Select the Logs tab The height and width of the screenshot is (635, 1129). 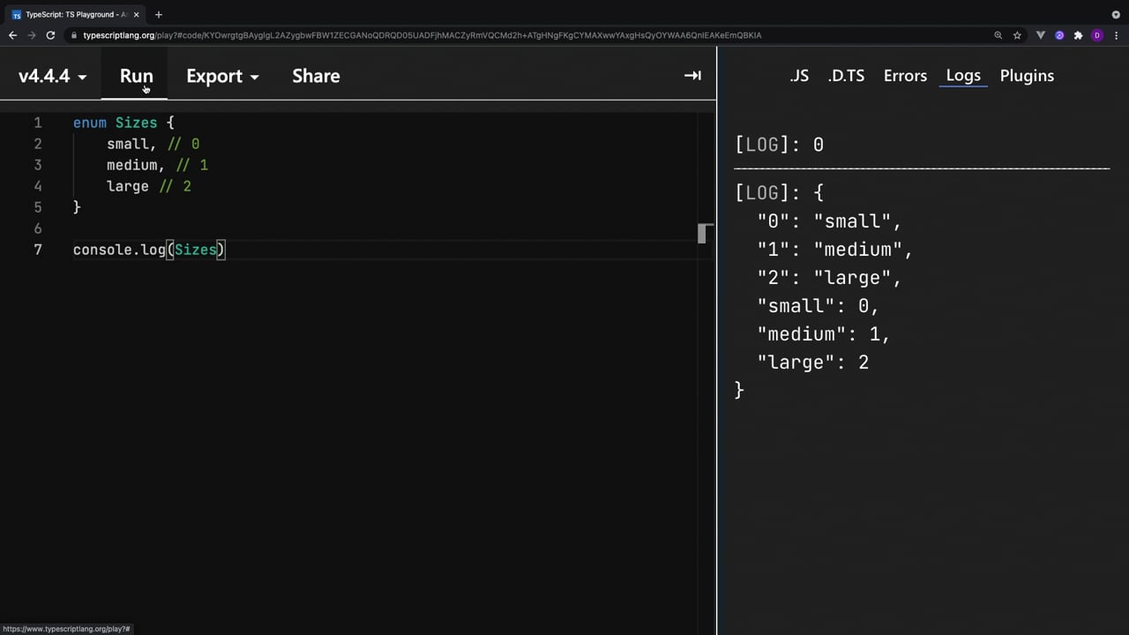pos(963,76)
